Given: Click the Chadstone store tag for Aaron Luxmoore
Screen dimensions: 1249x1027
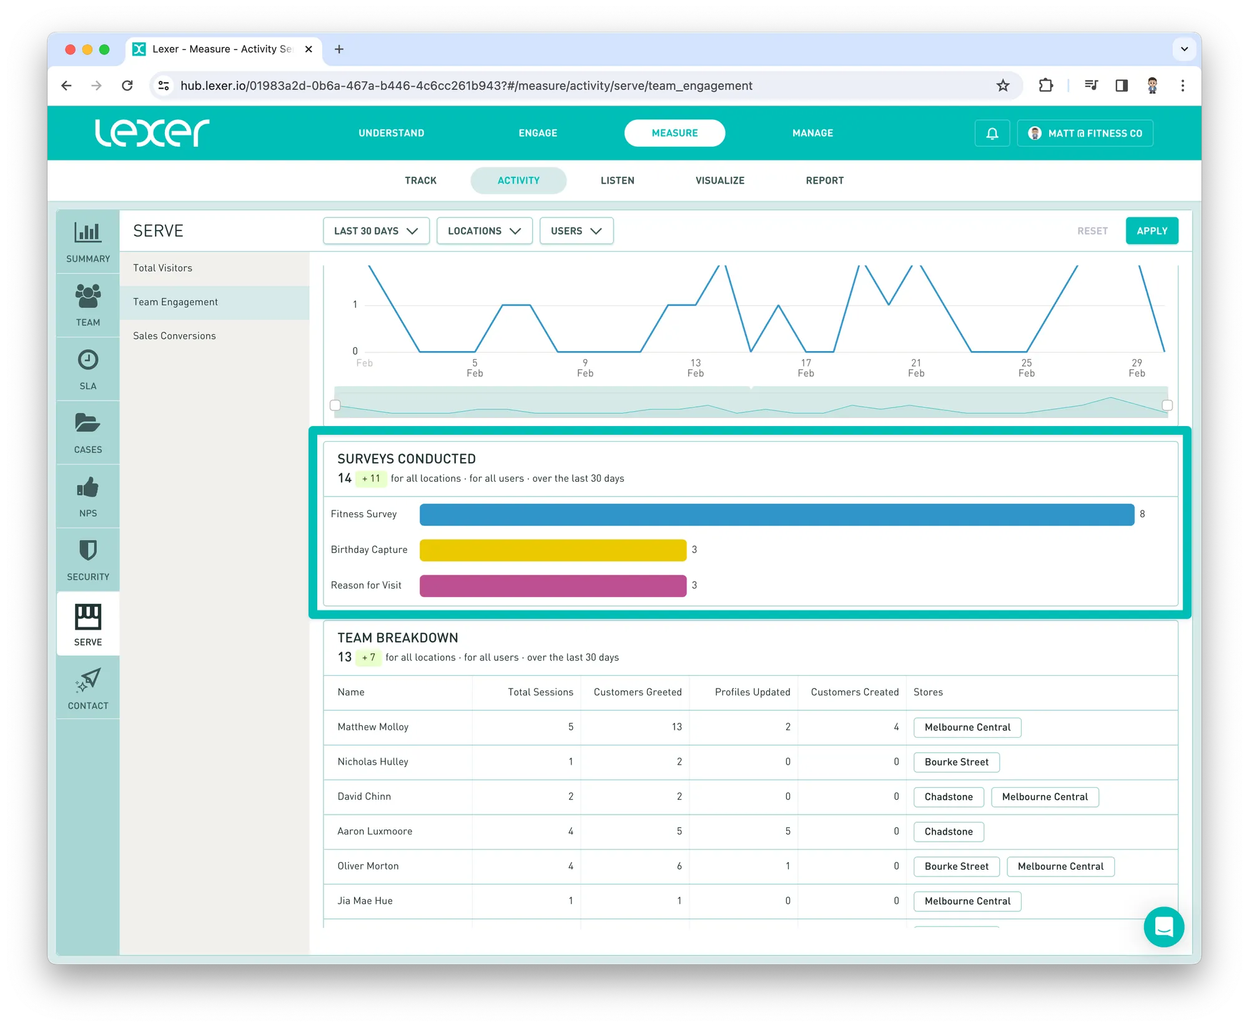Looking at the screenshot, I should (948, 831).
